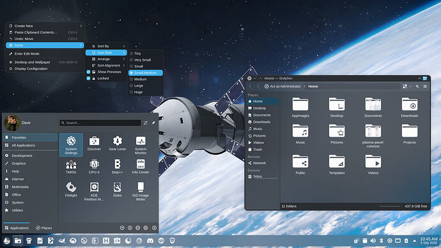
Task: Open Dolphin view mode dropdown arrow
Action: click(x=410, y=86)
